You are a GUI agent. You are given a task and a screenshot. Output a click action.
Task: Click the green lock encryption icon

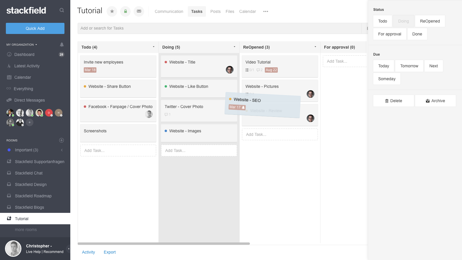(x=125, y=11)
